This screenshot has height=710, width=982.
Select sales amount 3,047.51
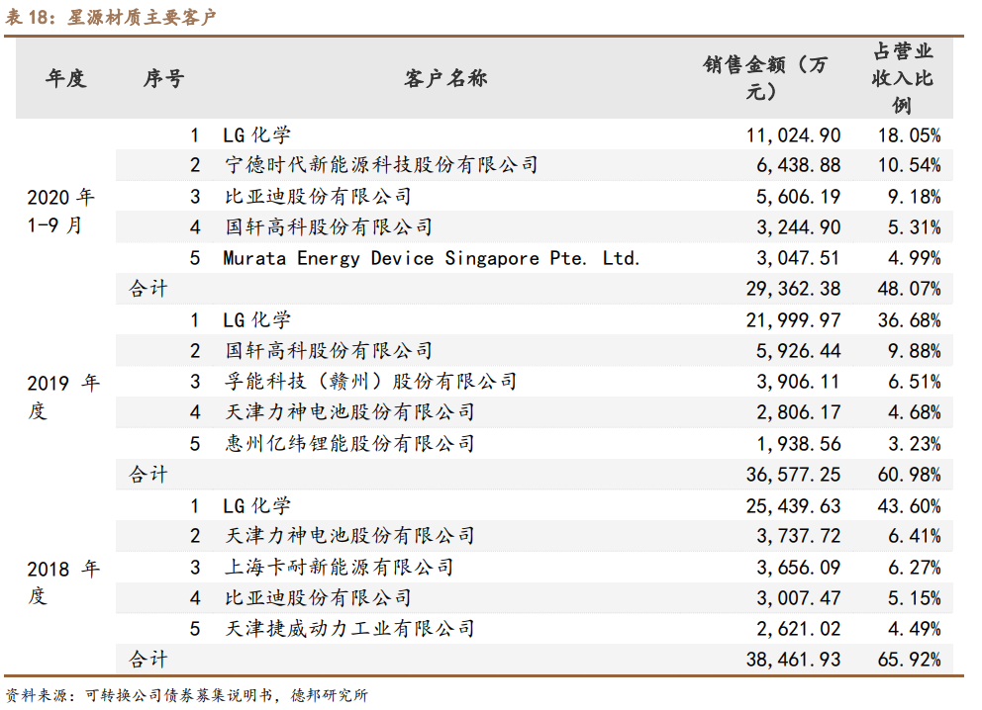click(x=798, y=258)
